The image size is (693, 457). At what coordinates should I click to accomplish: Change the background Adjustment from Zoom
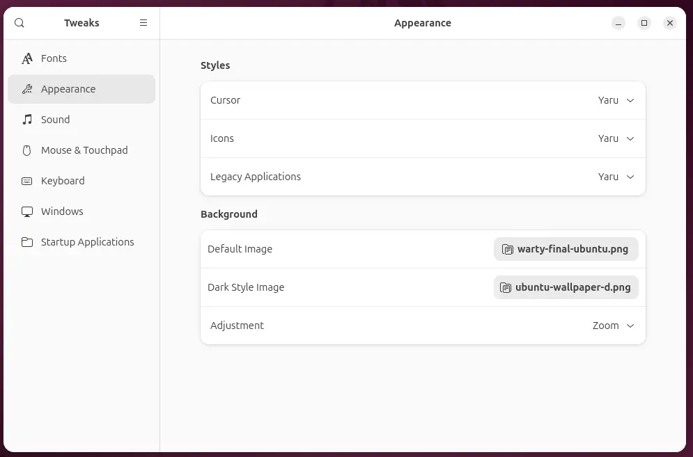pyautogui.click(x=613, y=326)
